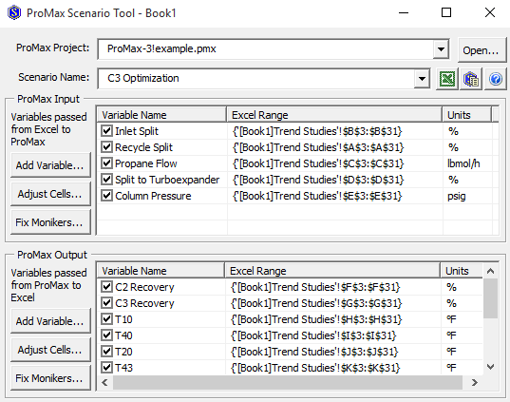This screenshot has width=510, height=402.
Task: Expand the ProMax Project dropdown
Action: [441, 49]
